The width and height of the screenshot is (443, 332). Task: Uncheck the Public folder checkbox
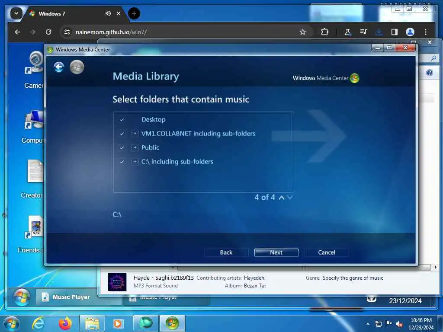(122, 148)
